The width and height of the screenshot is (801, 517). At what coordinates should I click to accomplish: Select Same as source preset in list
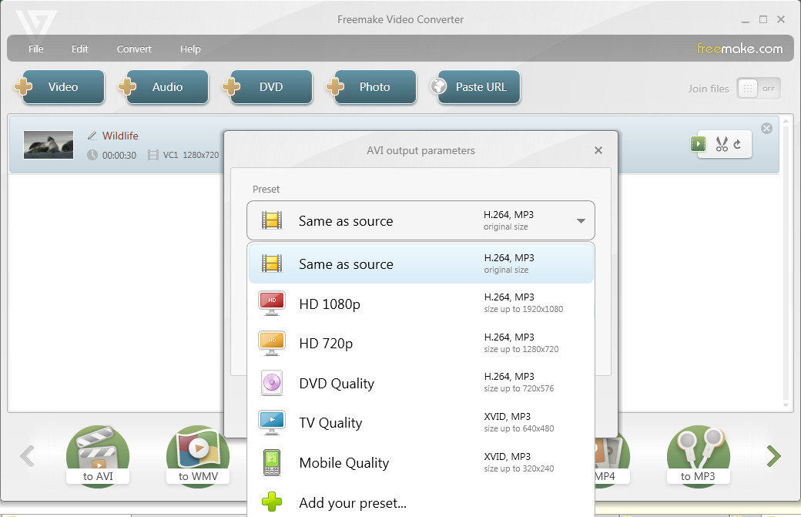point(421,264)
